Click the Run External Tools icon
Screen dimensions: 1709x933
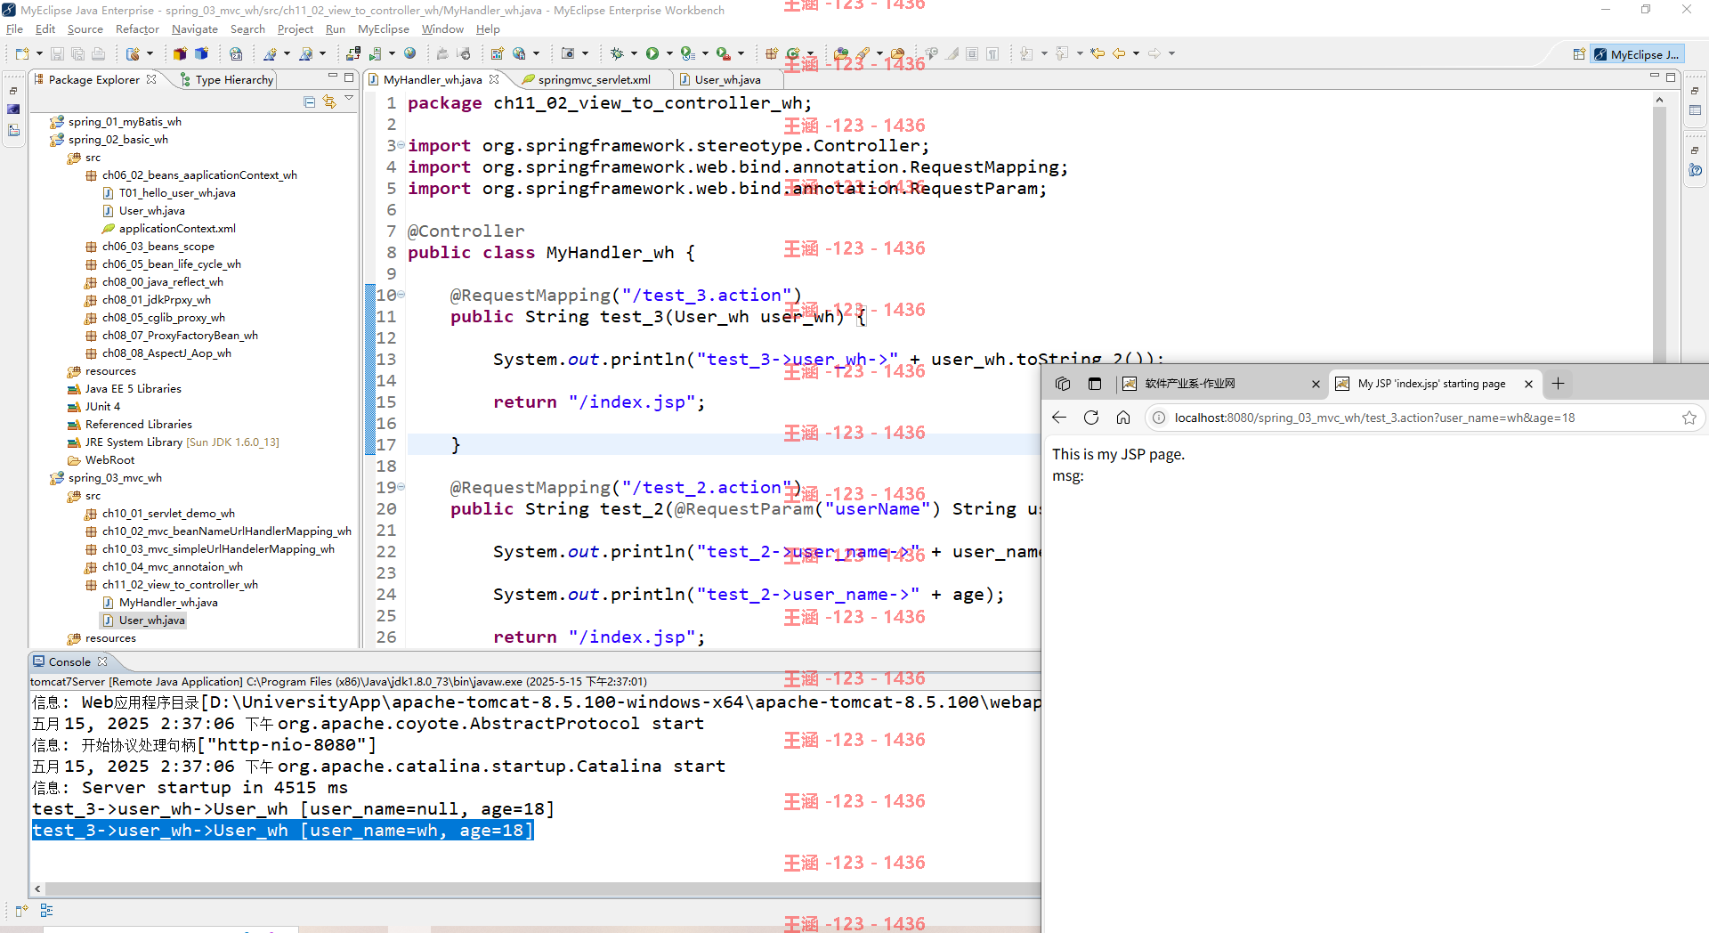tap(724, 53)
